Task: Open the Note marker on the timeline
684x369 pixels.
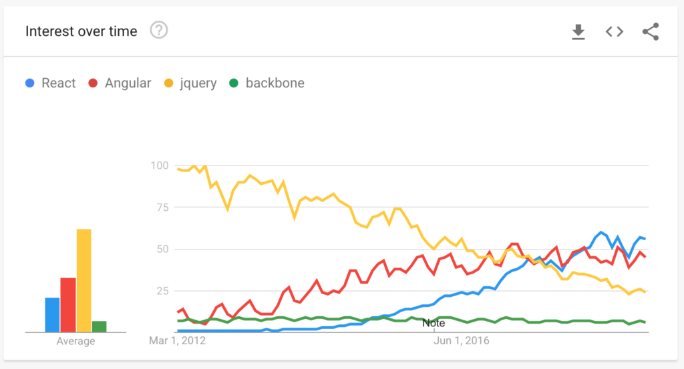Action: [434, 323]
